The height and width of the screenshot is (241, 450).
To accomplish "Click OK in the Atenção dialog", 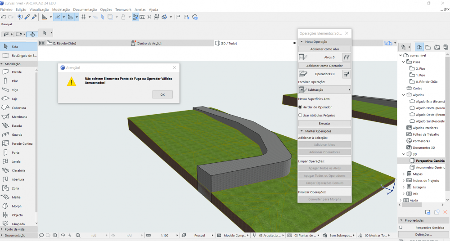I will [x=162, y=94].
